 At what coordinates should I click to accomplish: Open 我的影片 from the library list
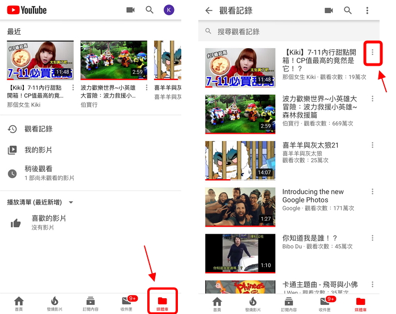(91, 150)
